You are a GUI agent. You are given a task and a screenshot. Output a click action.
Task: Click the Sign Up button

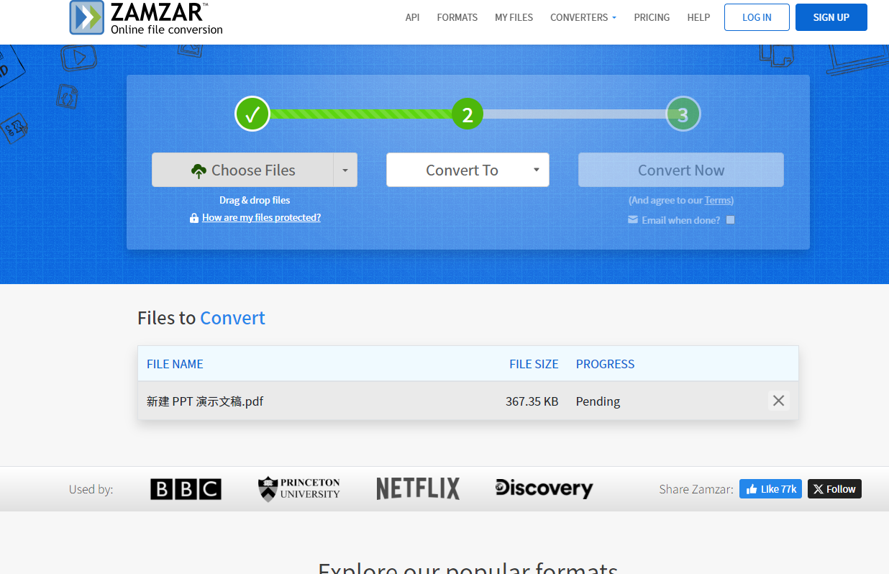pyautogui.click(x=831, y=17)
